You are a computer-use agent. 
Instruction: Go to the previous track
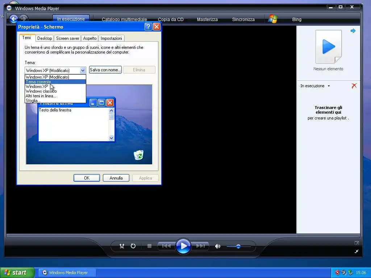[166, 246]
